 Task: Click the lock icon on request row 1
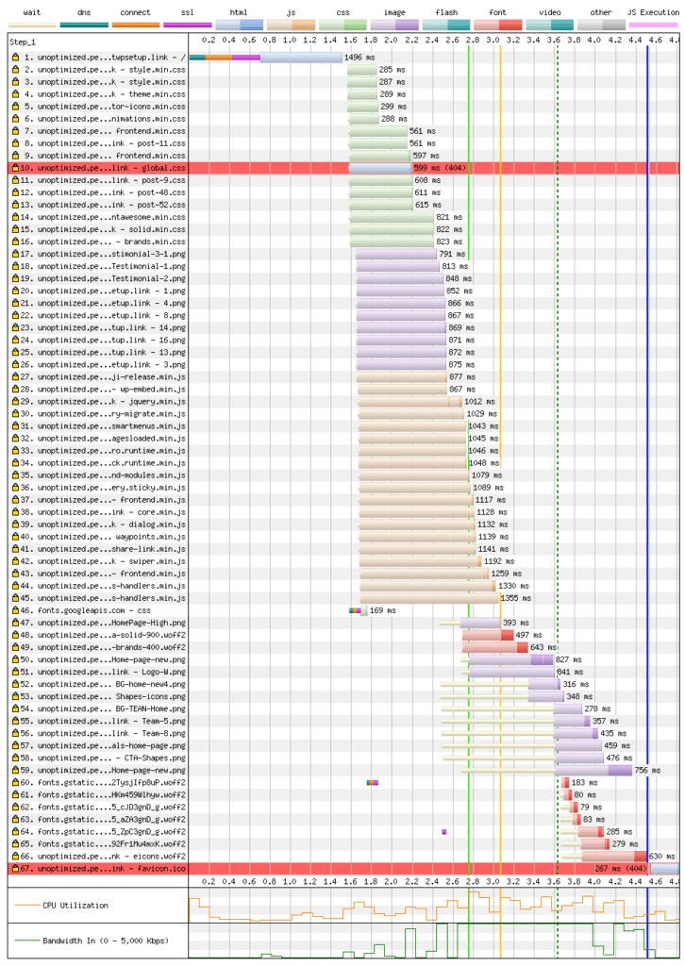(15, 57)
